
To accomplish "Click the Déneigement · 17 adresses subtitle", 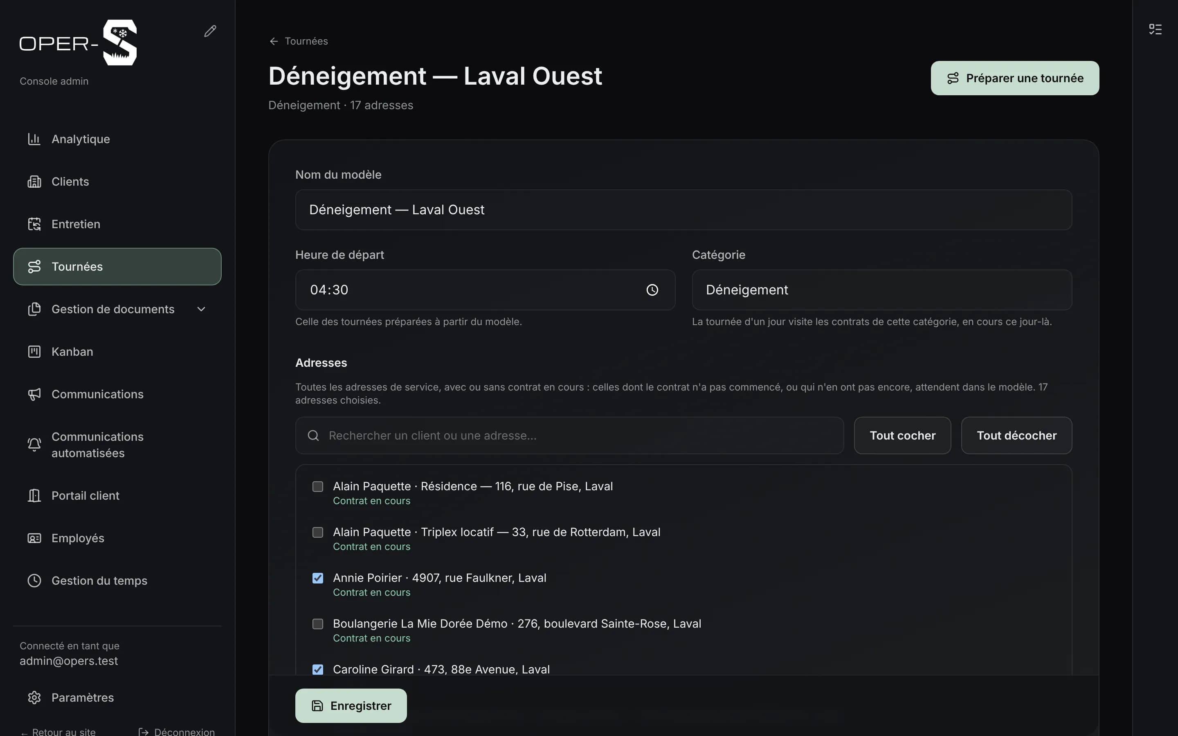I will click(x=341, y=105).
